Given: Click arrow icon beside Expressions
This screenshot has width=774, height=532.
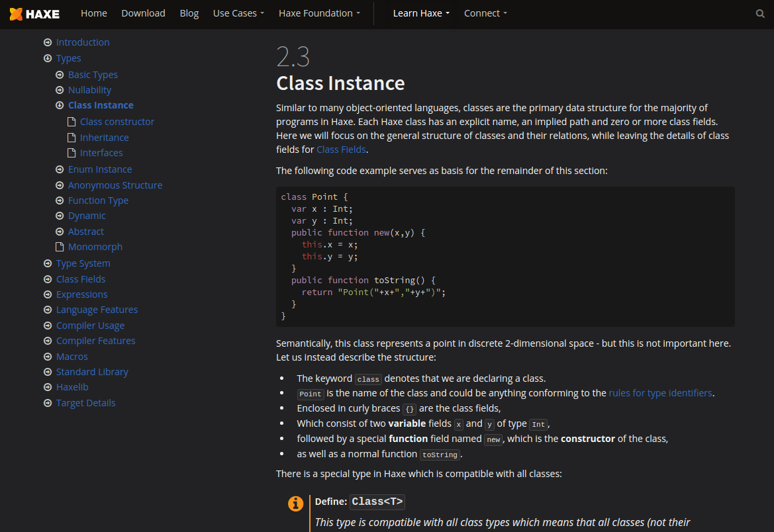Looking at the screenshot, I should [48, 294].
